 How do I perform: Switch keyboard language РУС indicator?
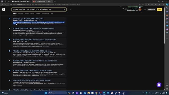coord(152,93)
